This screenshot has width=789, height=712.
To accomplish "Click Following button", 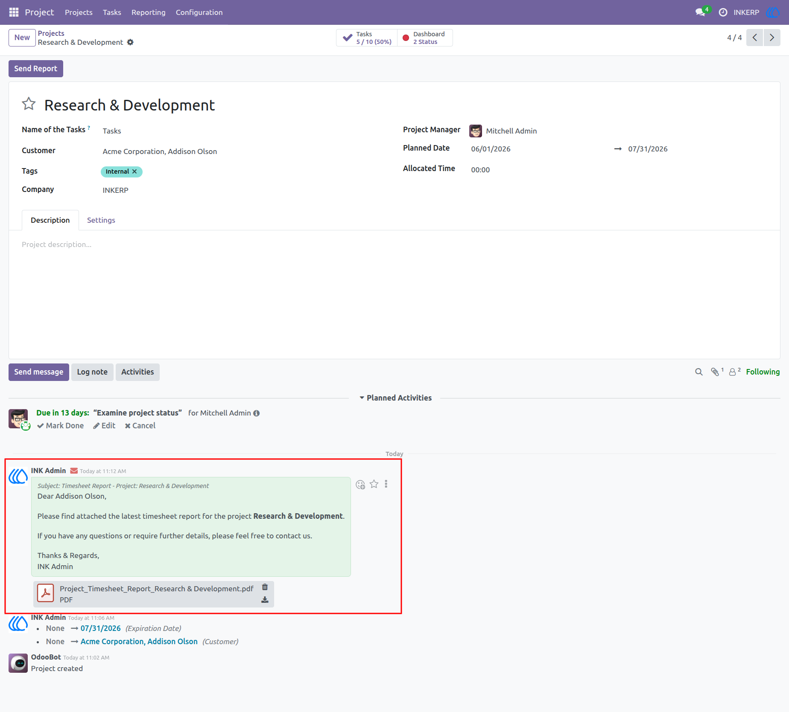I will pyautogui.click(x=763, y=372).
